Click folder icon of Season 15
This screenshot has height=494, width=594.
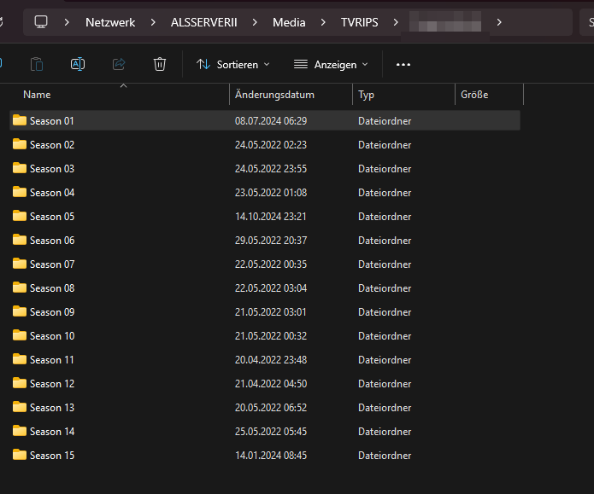click(20, 455)
